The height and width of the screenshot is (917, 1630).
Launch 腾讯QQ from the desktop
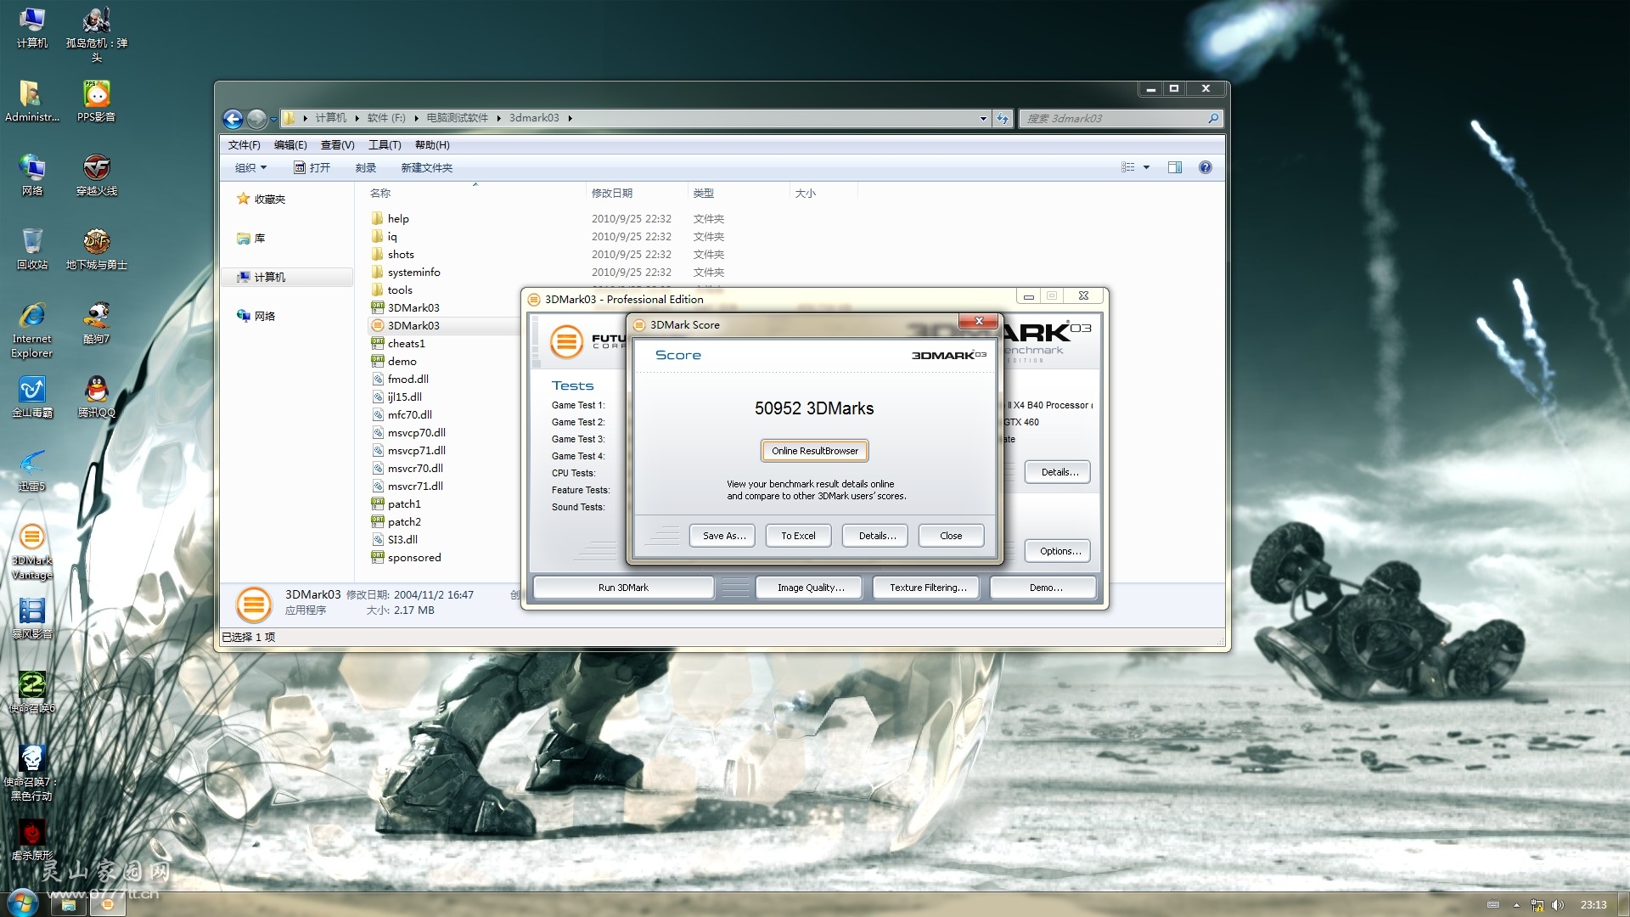click(x=97, y=397)
